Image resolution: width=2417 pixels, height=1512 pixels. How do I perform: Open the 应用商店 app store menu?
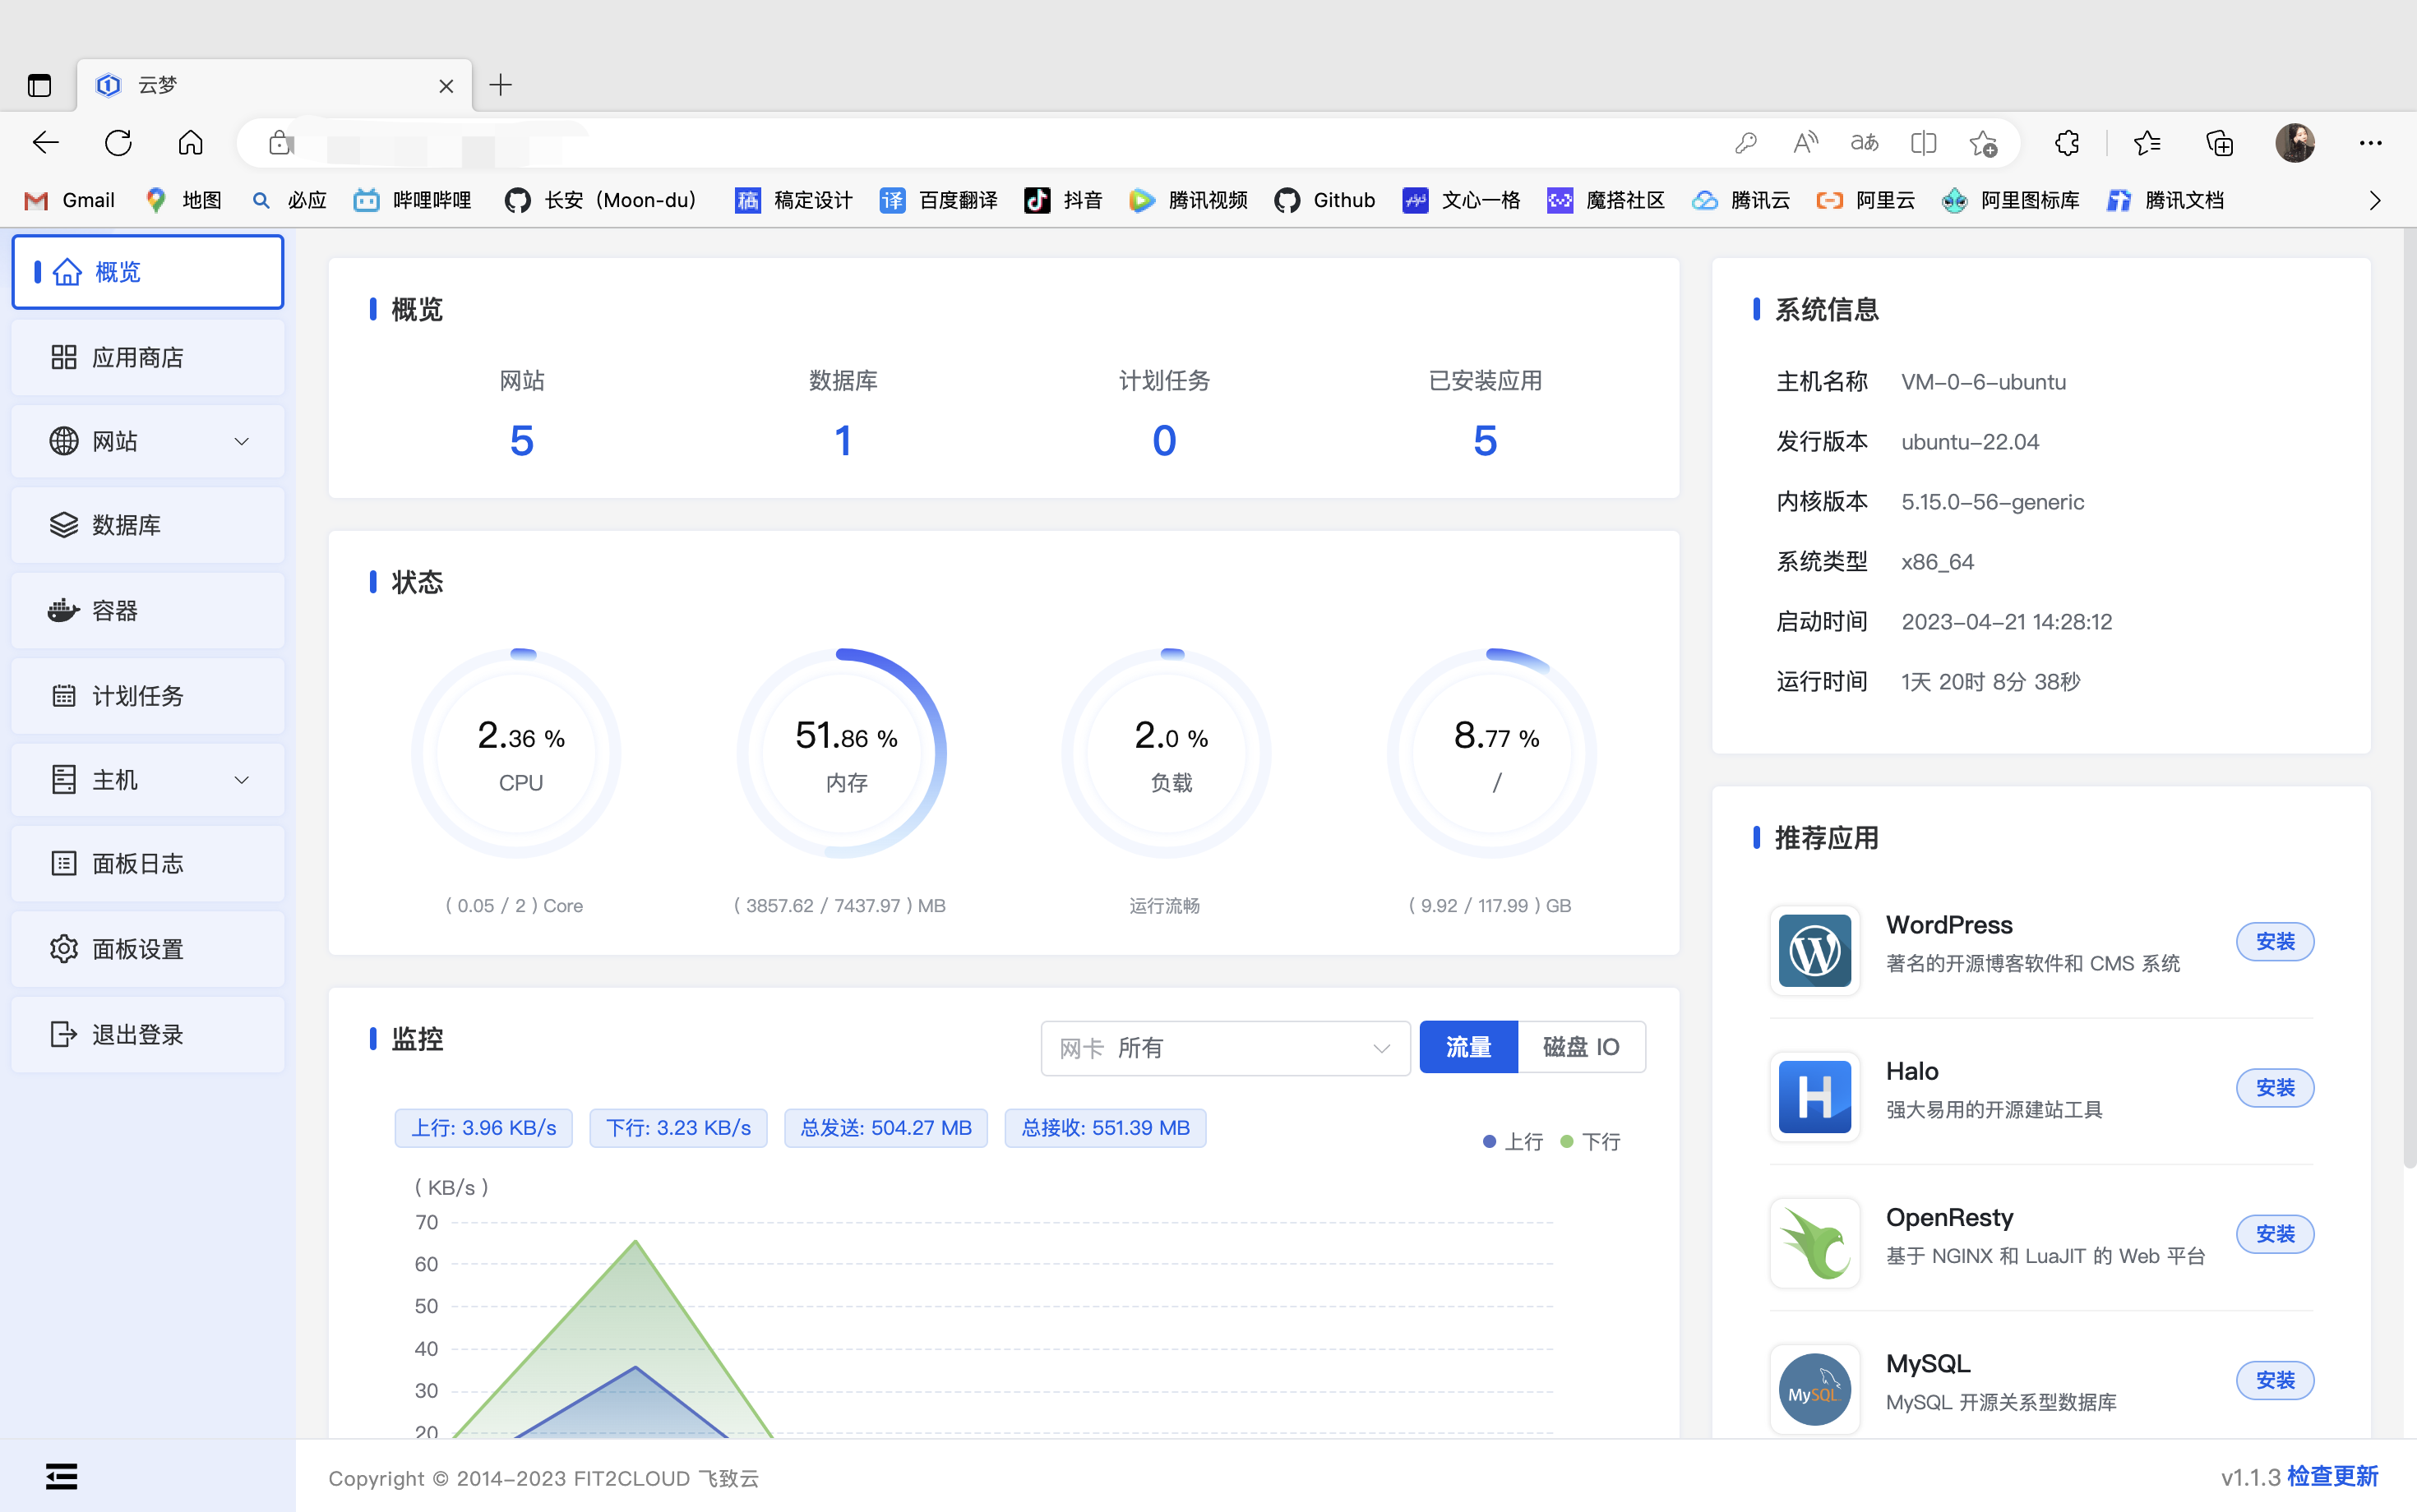[148, 357]
